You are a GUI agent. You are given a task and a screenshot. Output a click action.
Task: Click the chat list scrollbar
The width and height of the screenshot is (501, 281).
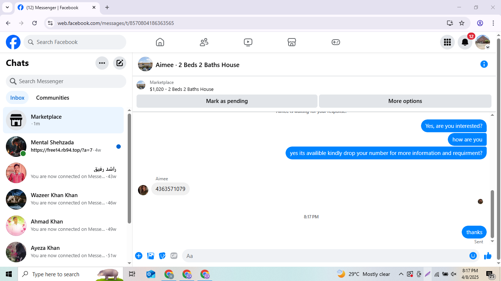[129, 169]
